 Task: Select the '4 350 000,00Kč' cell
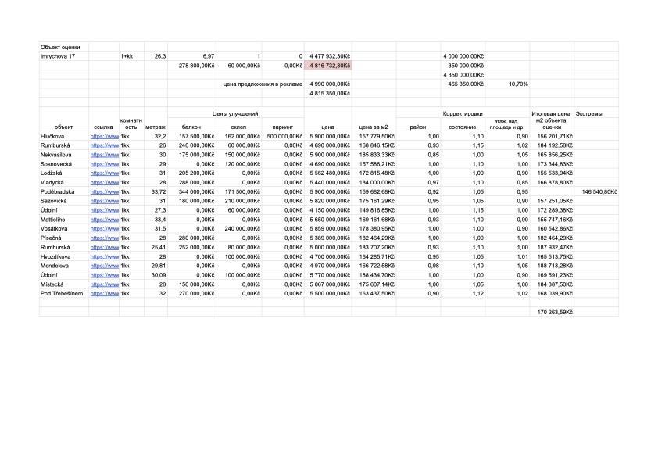(x=463, y=75)
